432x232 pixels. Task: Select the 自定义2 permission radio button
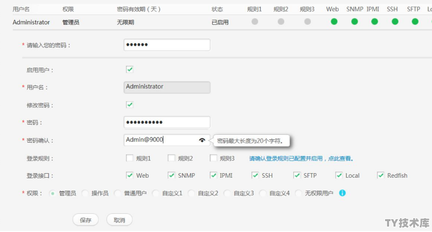point(191,193)
